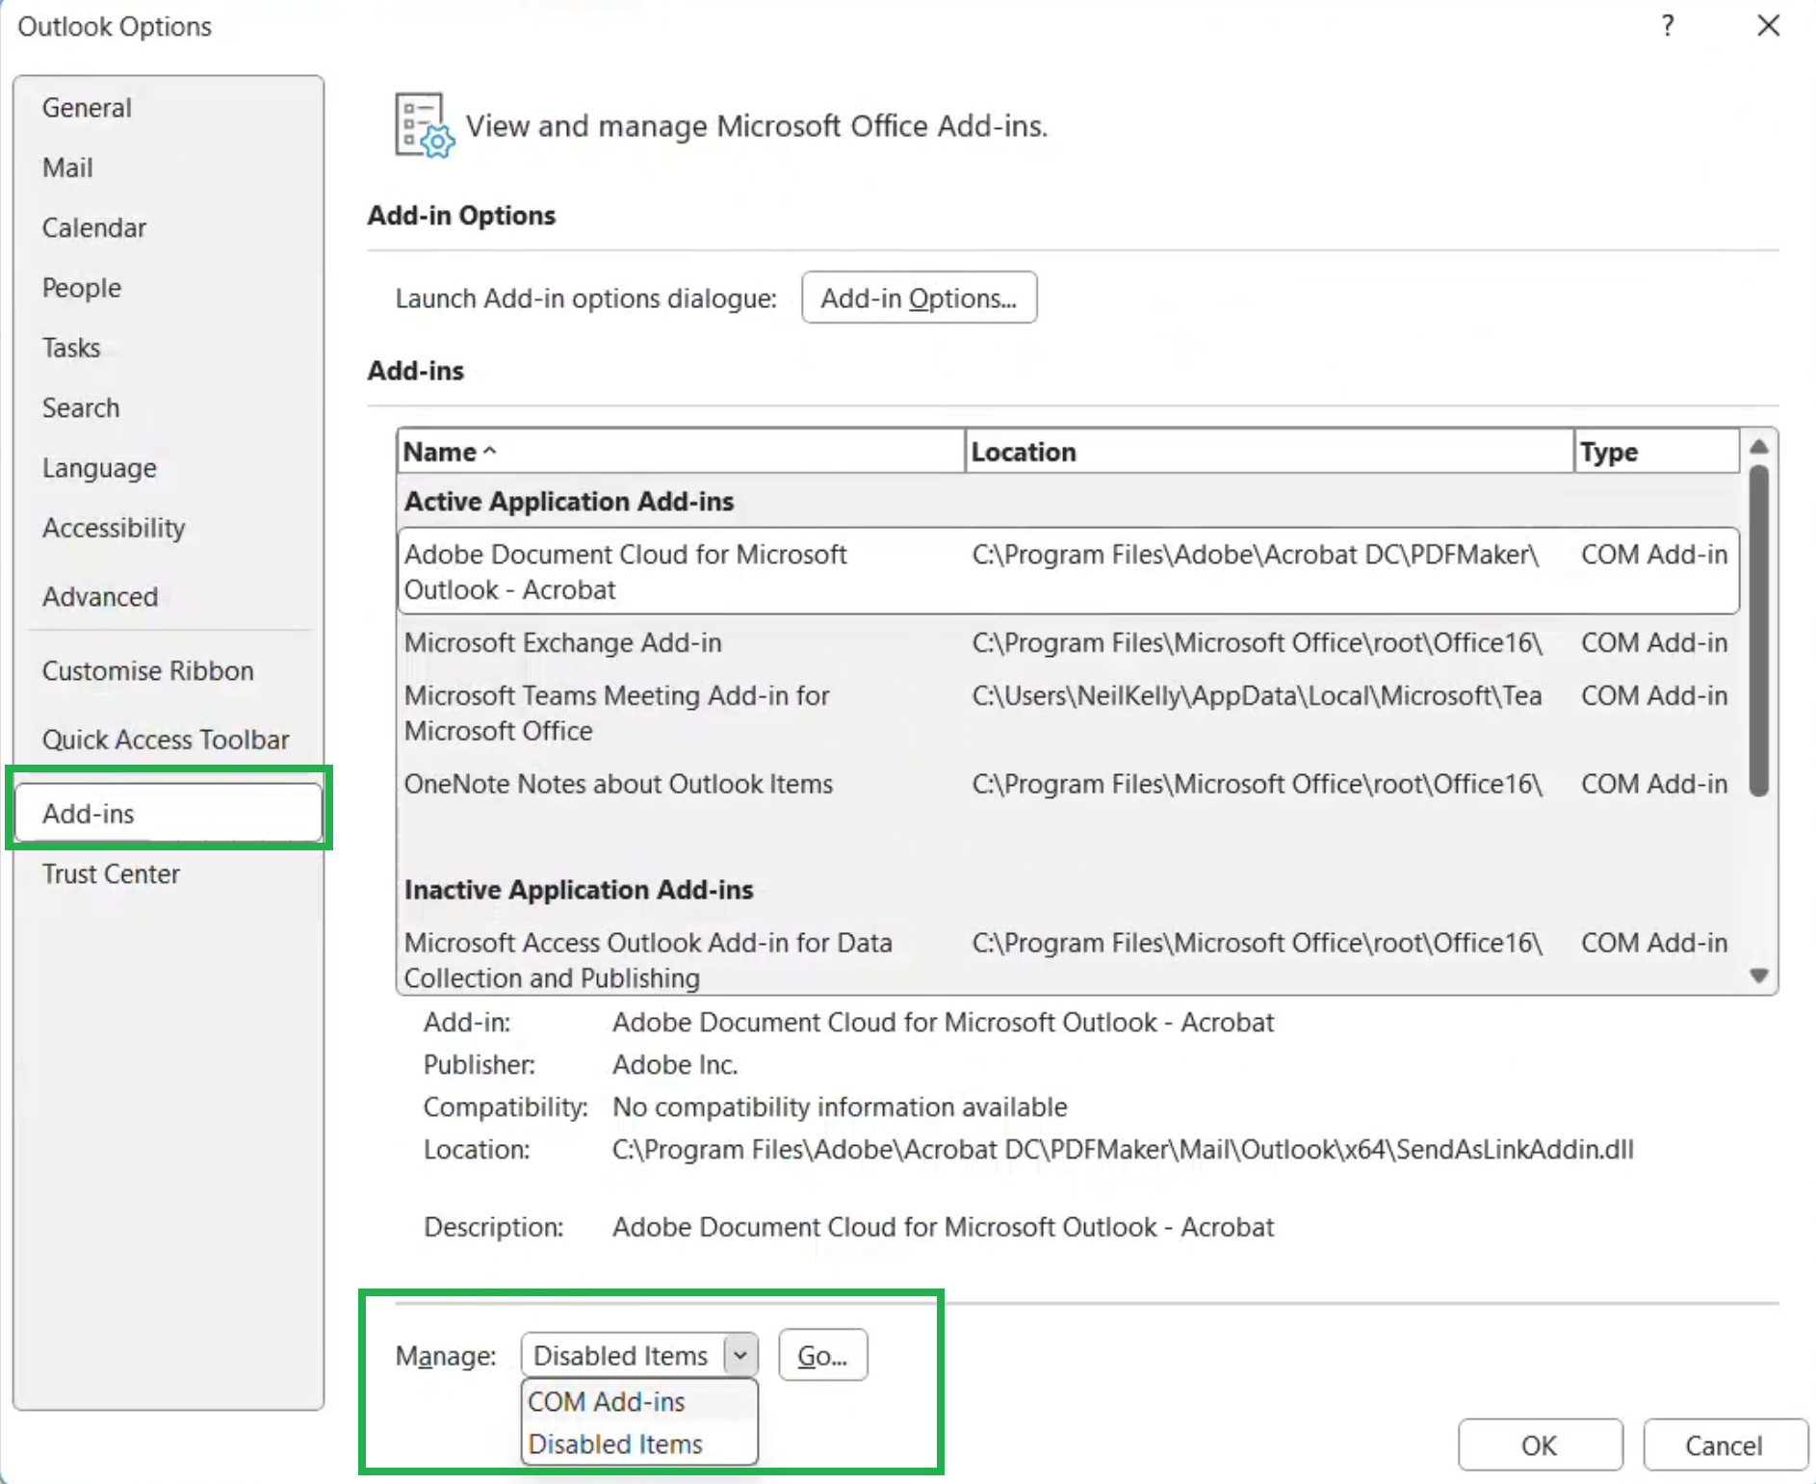The height and width of the screenshot is (1484, 1816).
Task: Open the Mail options category
Action: (67, 168)
